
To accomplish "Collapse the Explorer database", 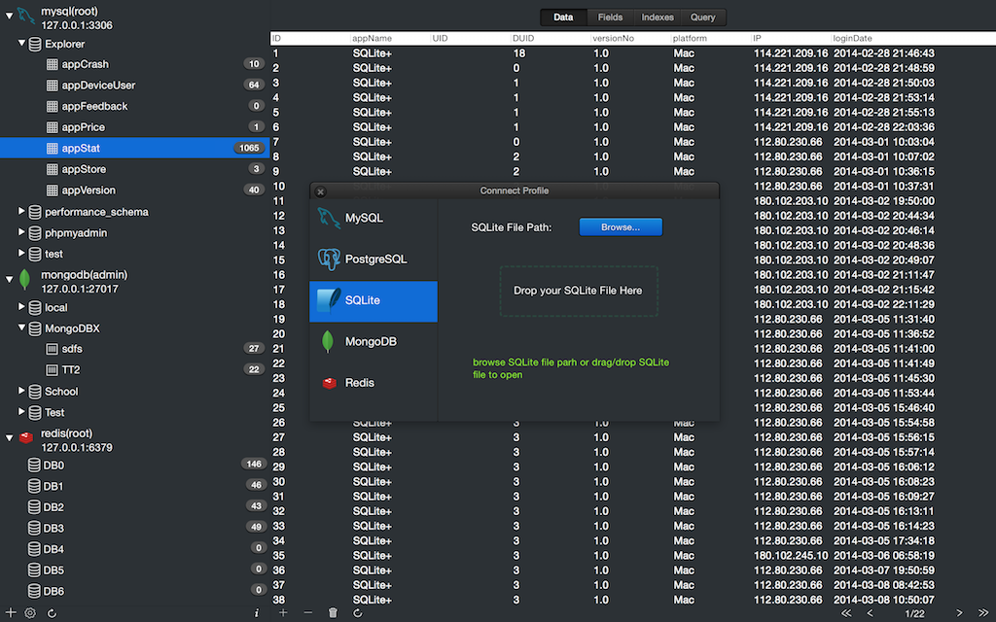I will (21, 43).
